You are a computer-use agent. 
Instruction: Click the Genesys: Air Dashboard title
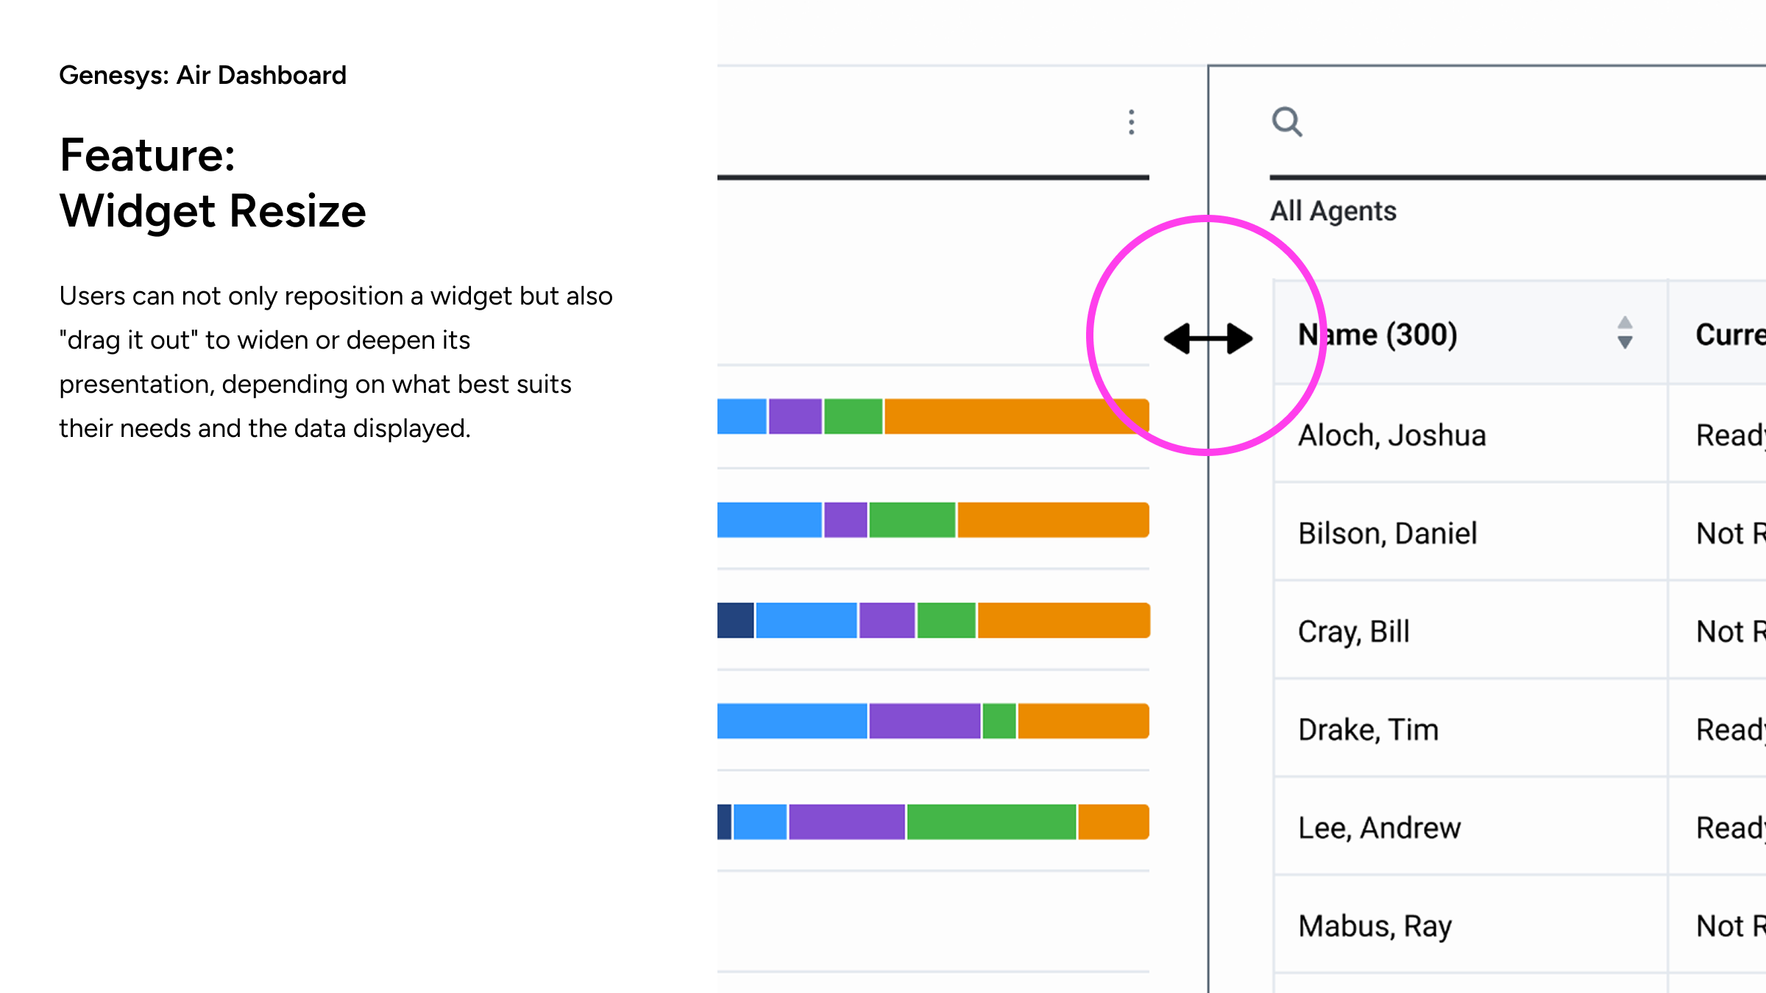pos(202,75)
